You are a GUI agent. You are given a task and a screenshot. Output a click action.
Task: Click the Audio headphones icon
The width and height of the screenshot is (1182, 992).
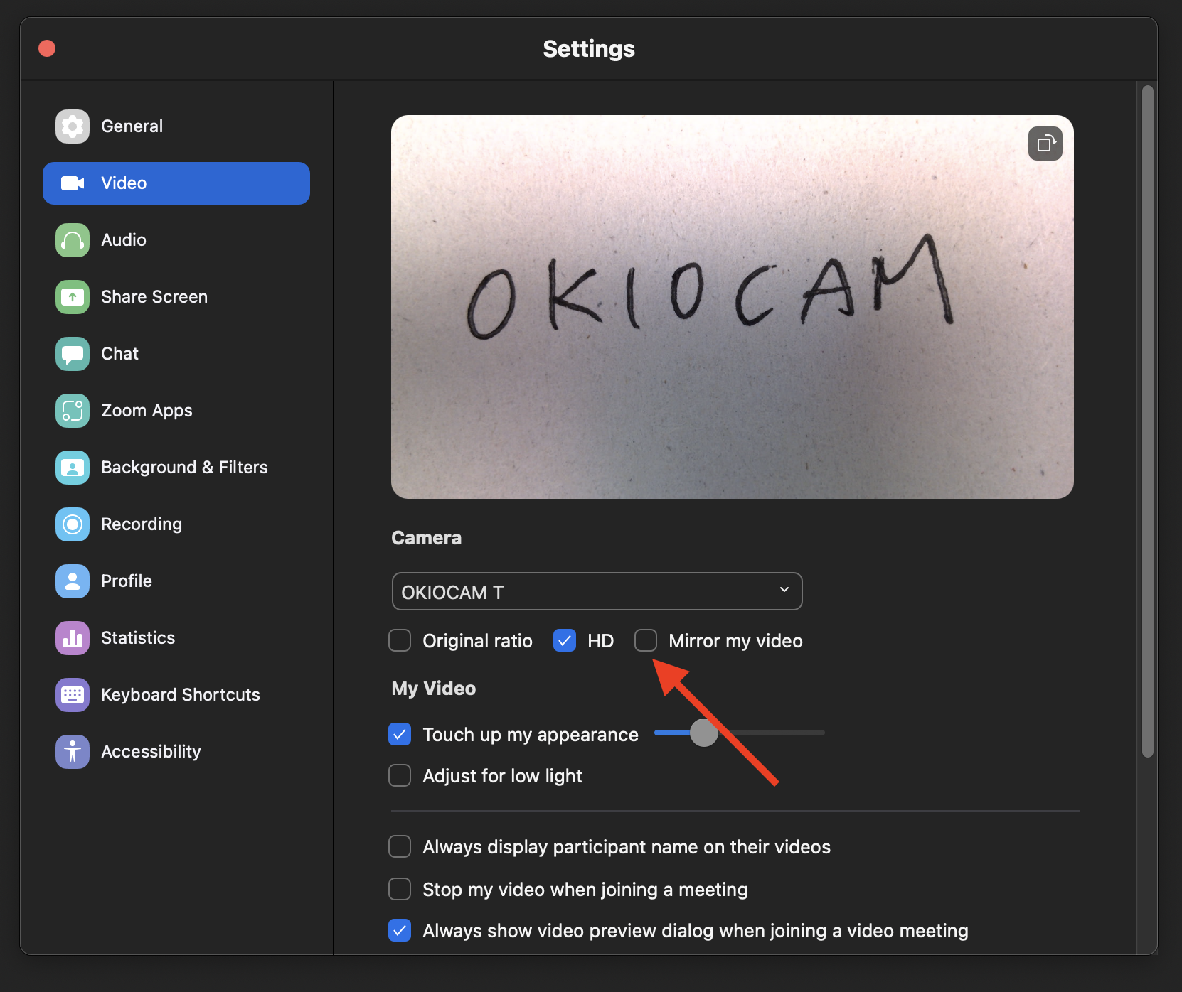73,240
